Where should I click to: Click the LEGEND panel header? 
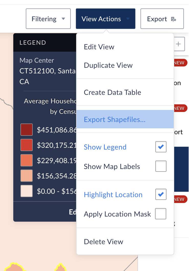[45, 42]
